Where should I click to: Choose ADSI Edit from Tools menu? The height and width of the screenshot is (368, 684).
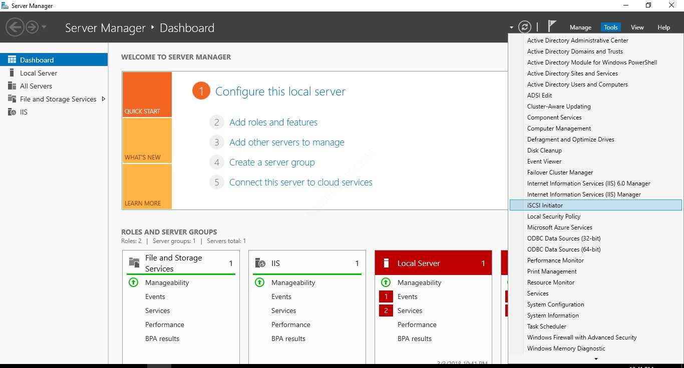[x=596, y=95]
